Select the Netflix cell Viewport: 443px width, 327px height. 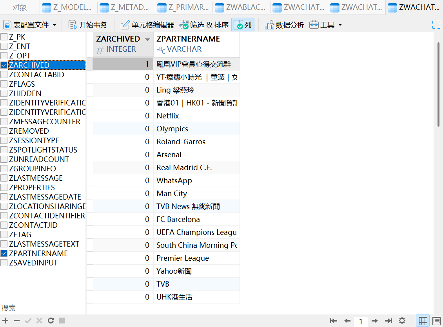pyautogui.click(x=197, y=116)
